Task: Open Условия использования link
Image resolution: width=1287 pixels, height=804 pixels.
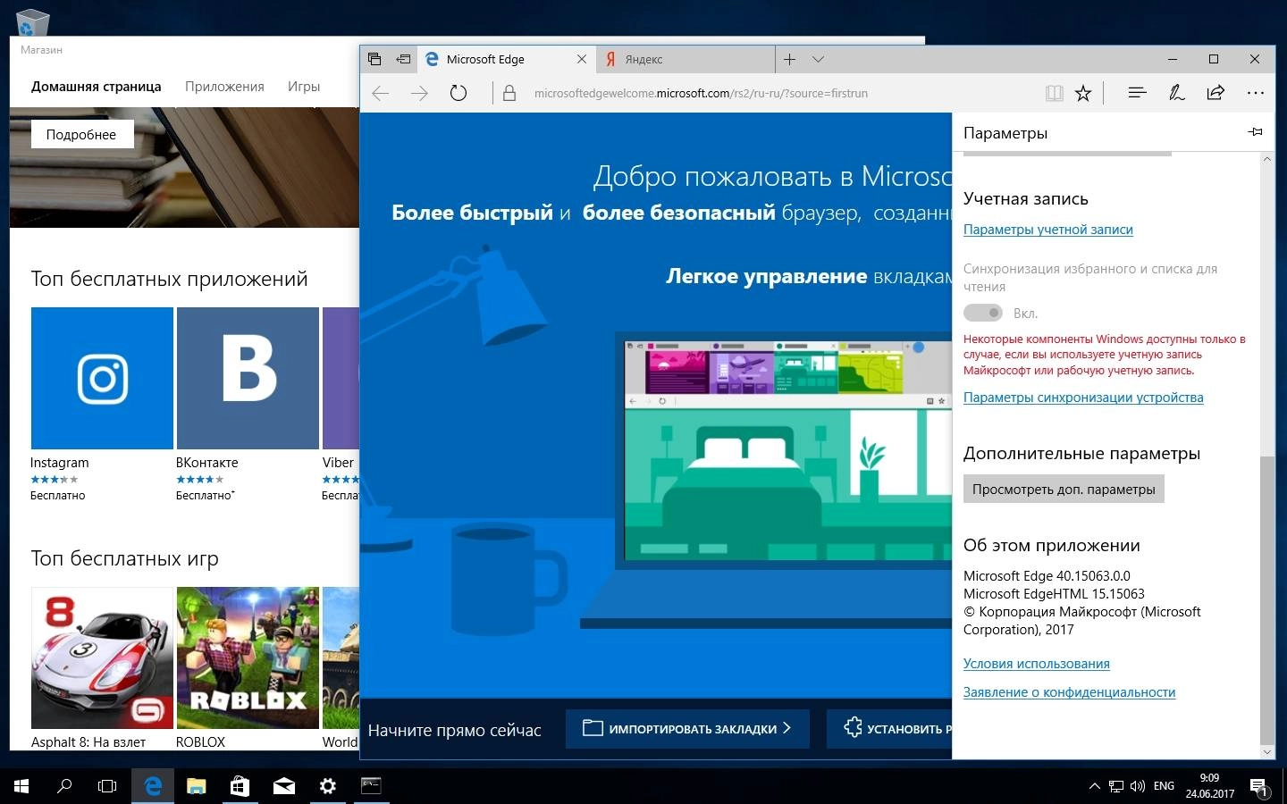Action: click(x=1037, y=664)
